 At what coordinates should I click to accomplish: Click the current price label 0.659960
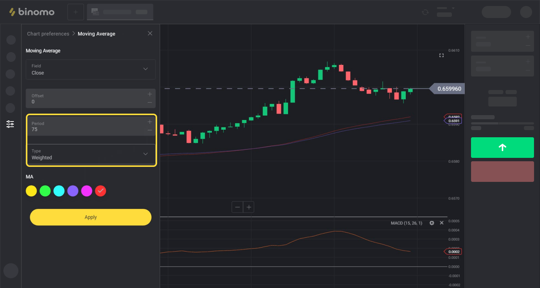(x=447, y=89)
